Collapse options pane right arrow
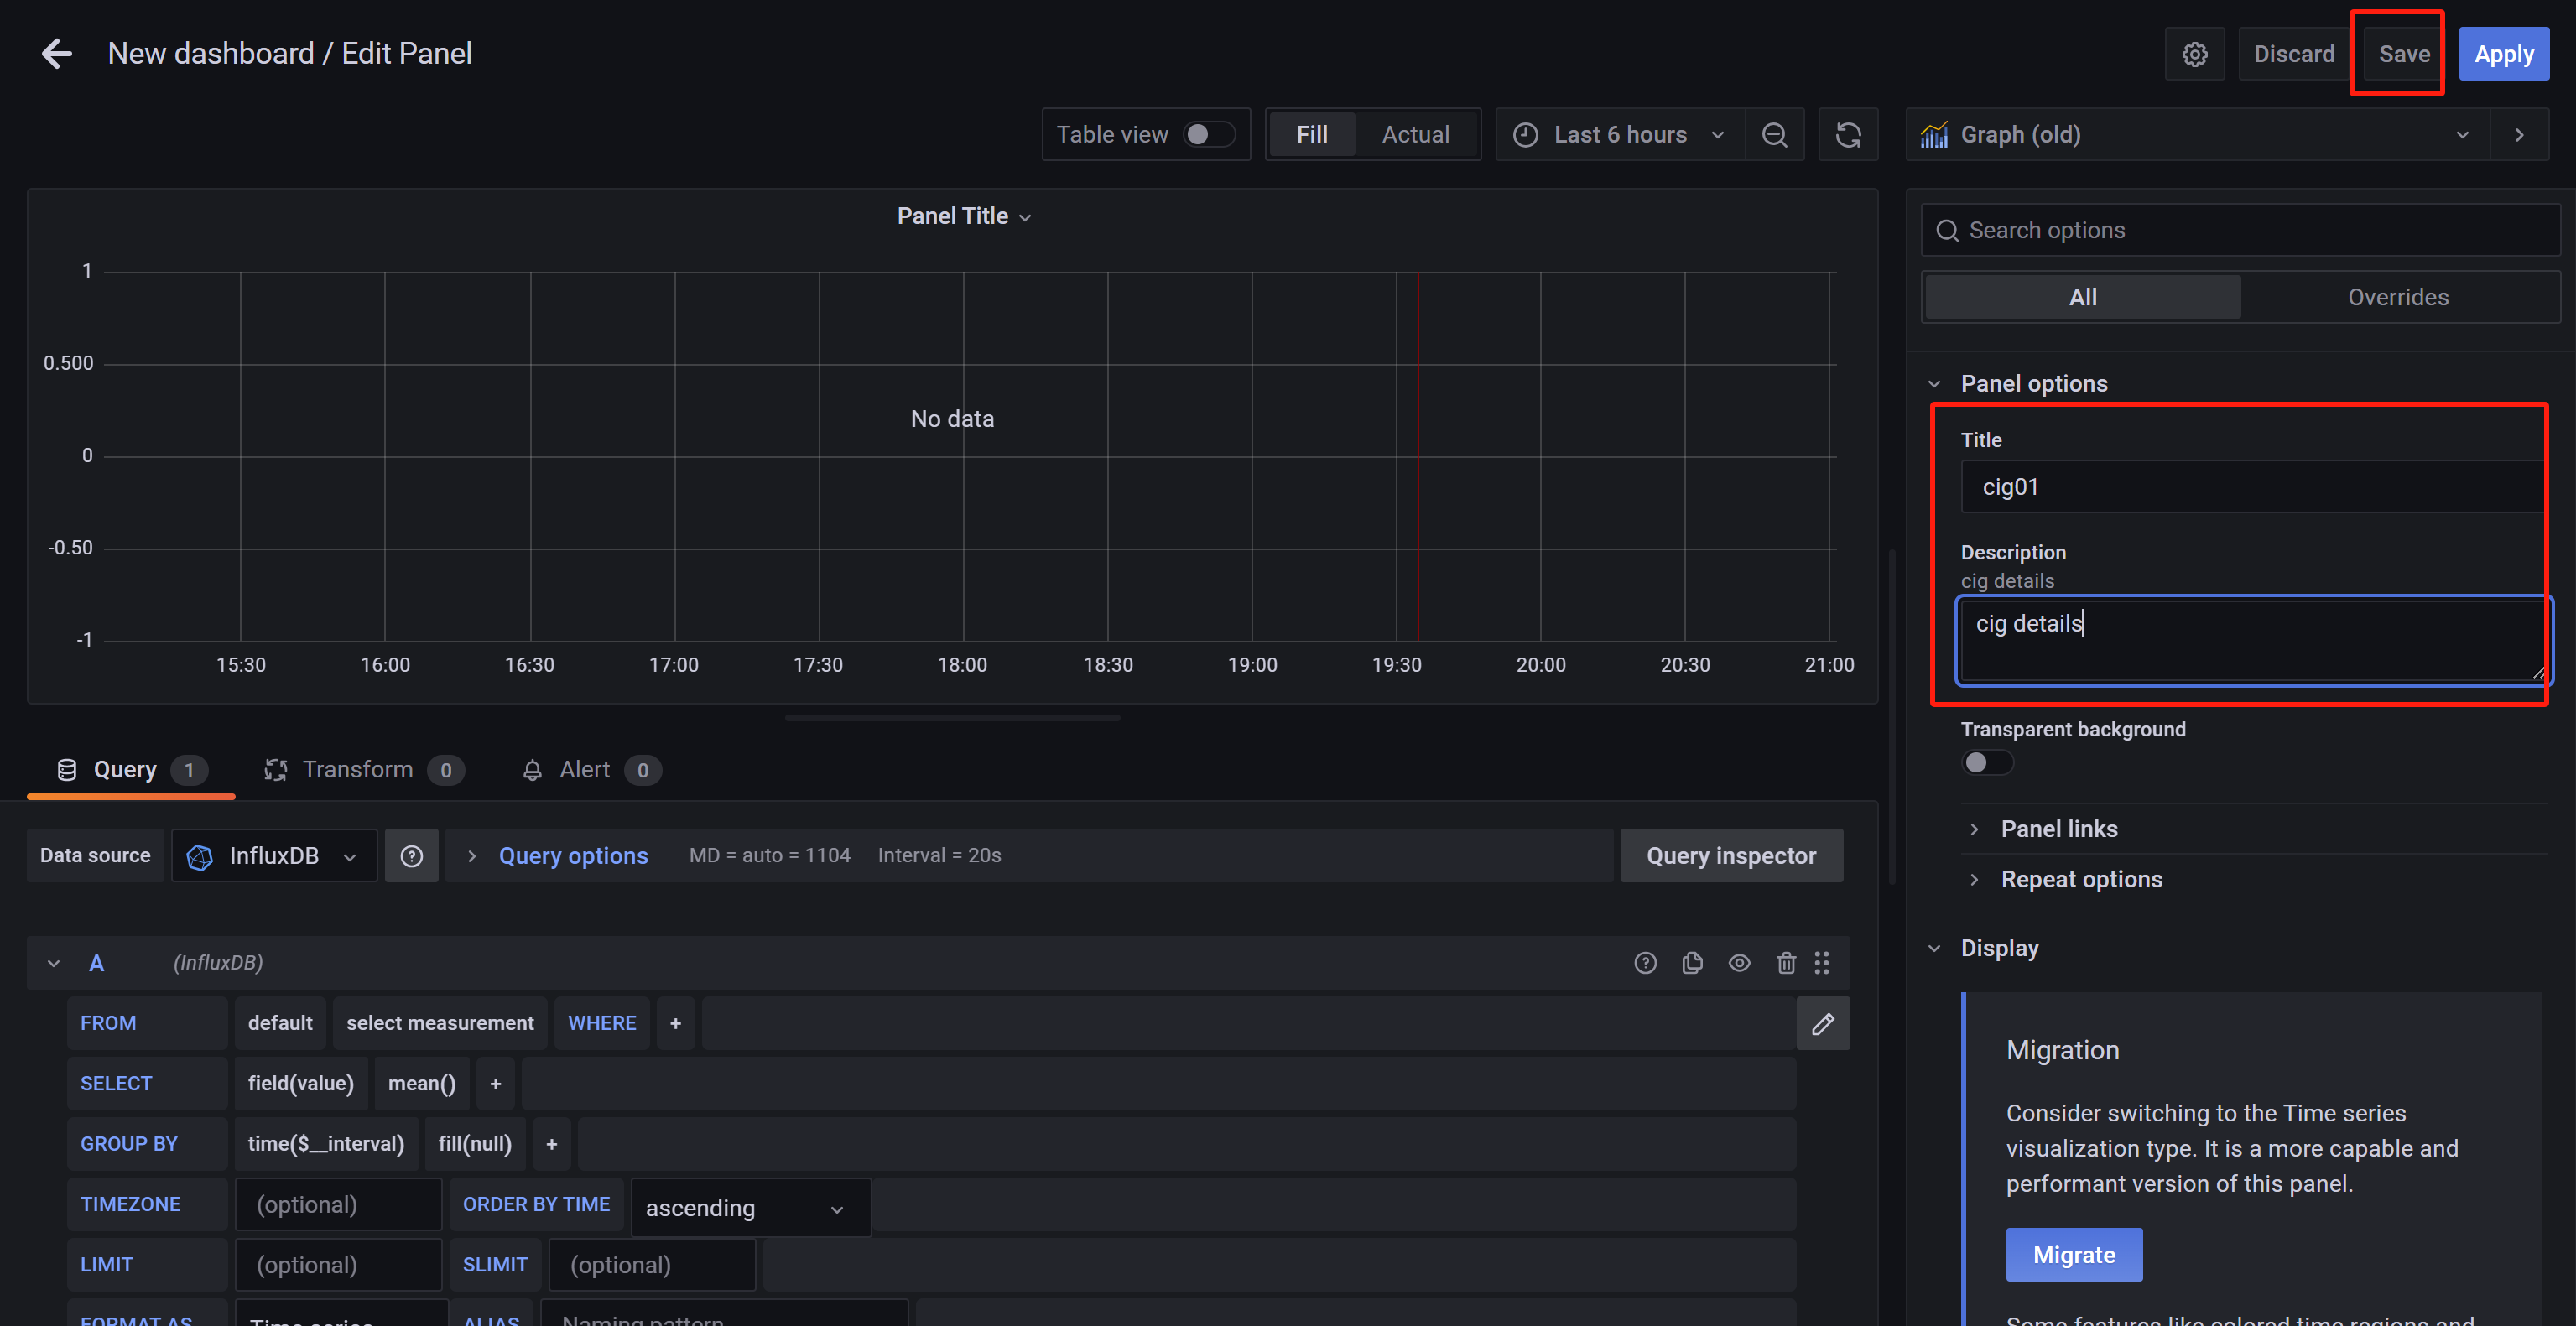The width and height of the screenshot is (2576, 1326). click(2519, 134)
